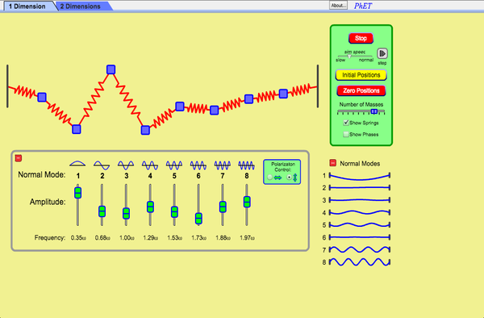Open the About... dialog
The width and height of the screenshot is (484, 318).
(338, 6)
